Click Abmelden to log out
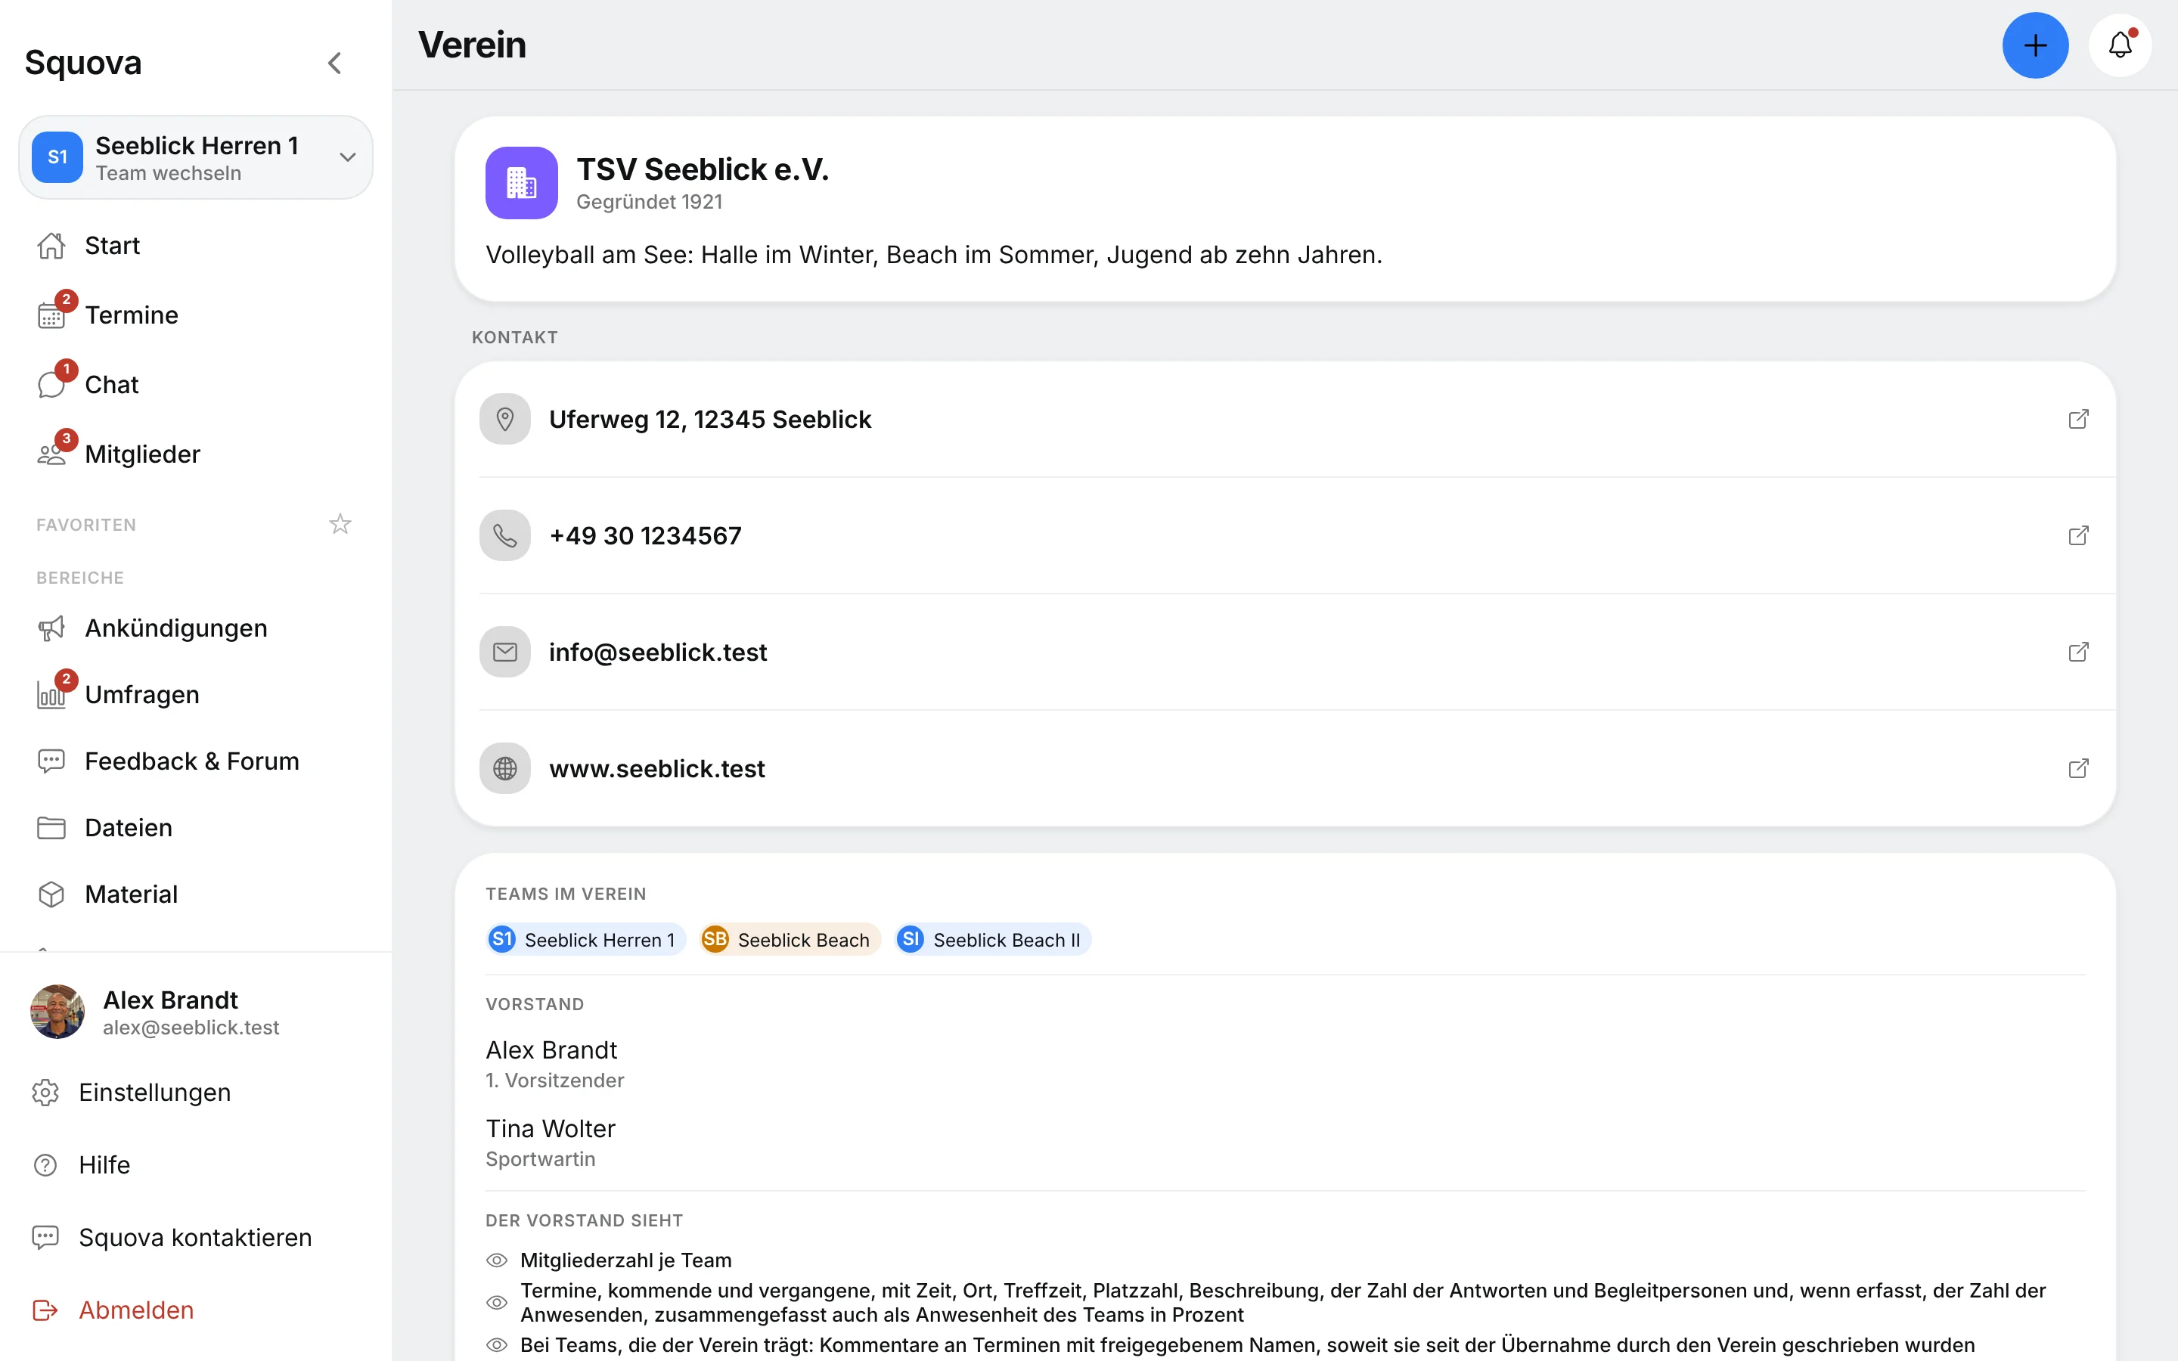2178x1361 pixels. pyautogui.click(x=195, y=1310)
